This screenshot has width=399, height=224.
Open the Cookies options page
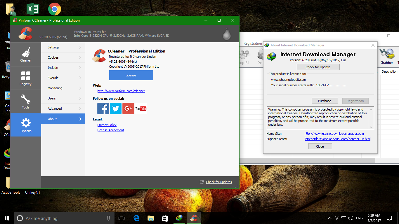point(63,57)
